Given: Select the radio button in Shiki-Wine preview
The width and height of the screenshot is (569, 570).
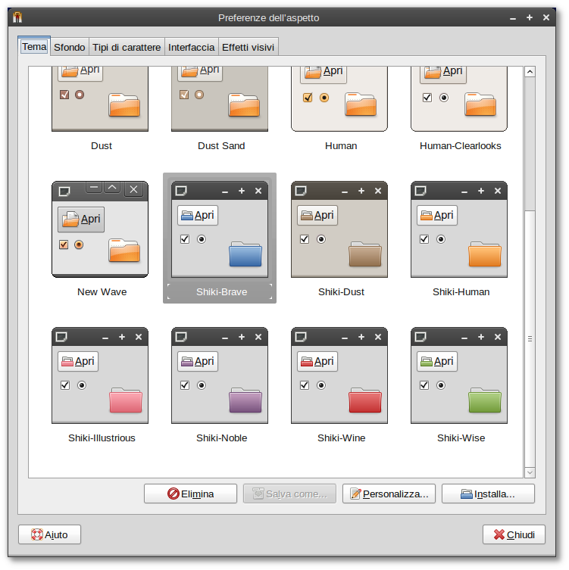Looking at the screenshot, I should 321,385.
